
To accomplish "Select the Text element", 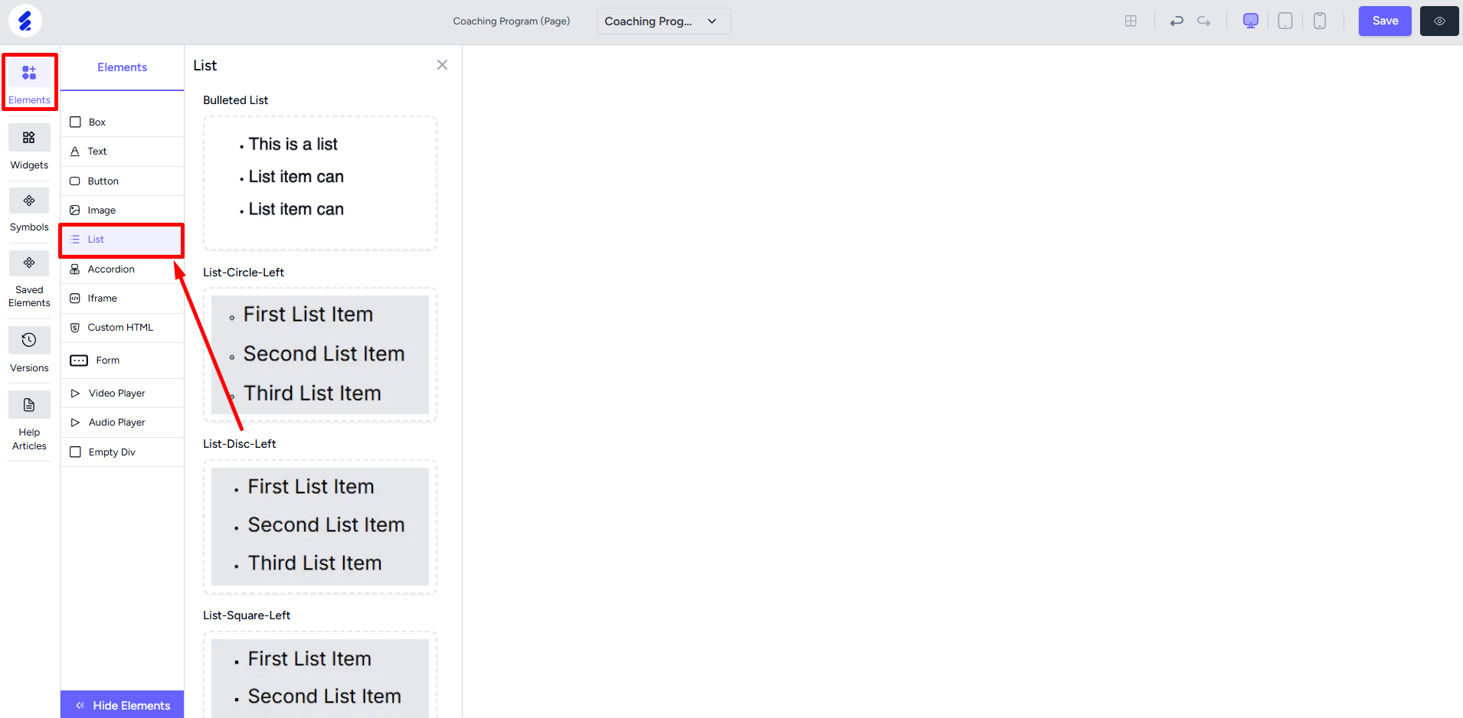I will coord(122,152).
